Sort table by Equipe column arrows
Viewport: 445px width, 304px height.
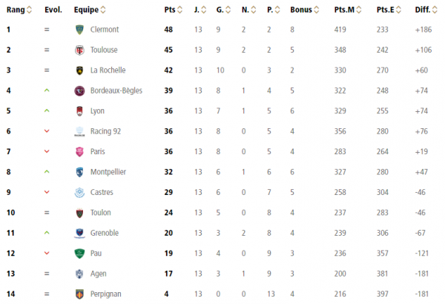pyautogui.click(x=102, y=10)
